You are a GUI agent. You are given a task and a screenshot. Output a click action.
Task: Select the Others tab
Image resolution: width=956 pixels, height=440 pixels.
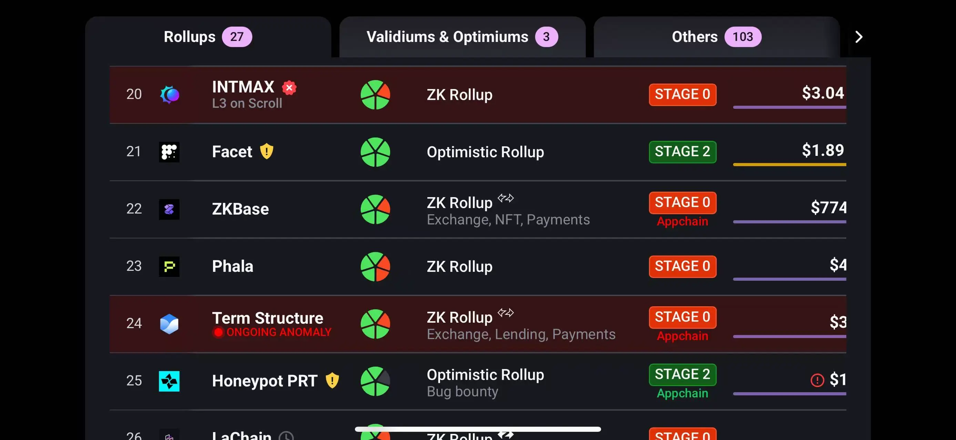716,37
